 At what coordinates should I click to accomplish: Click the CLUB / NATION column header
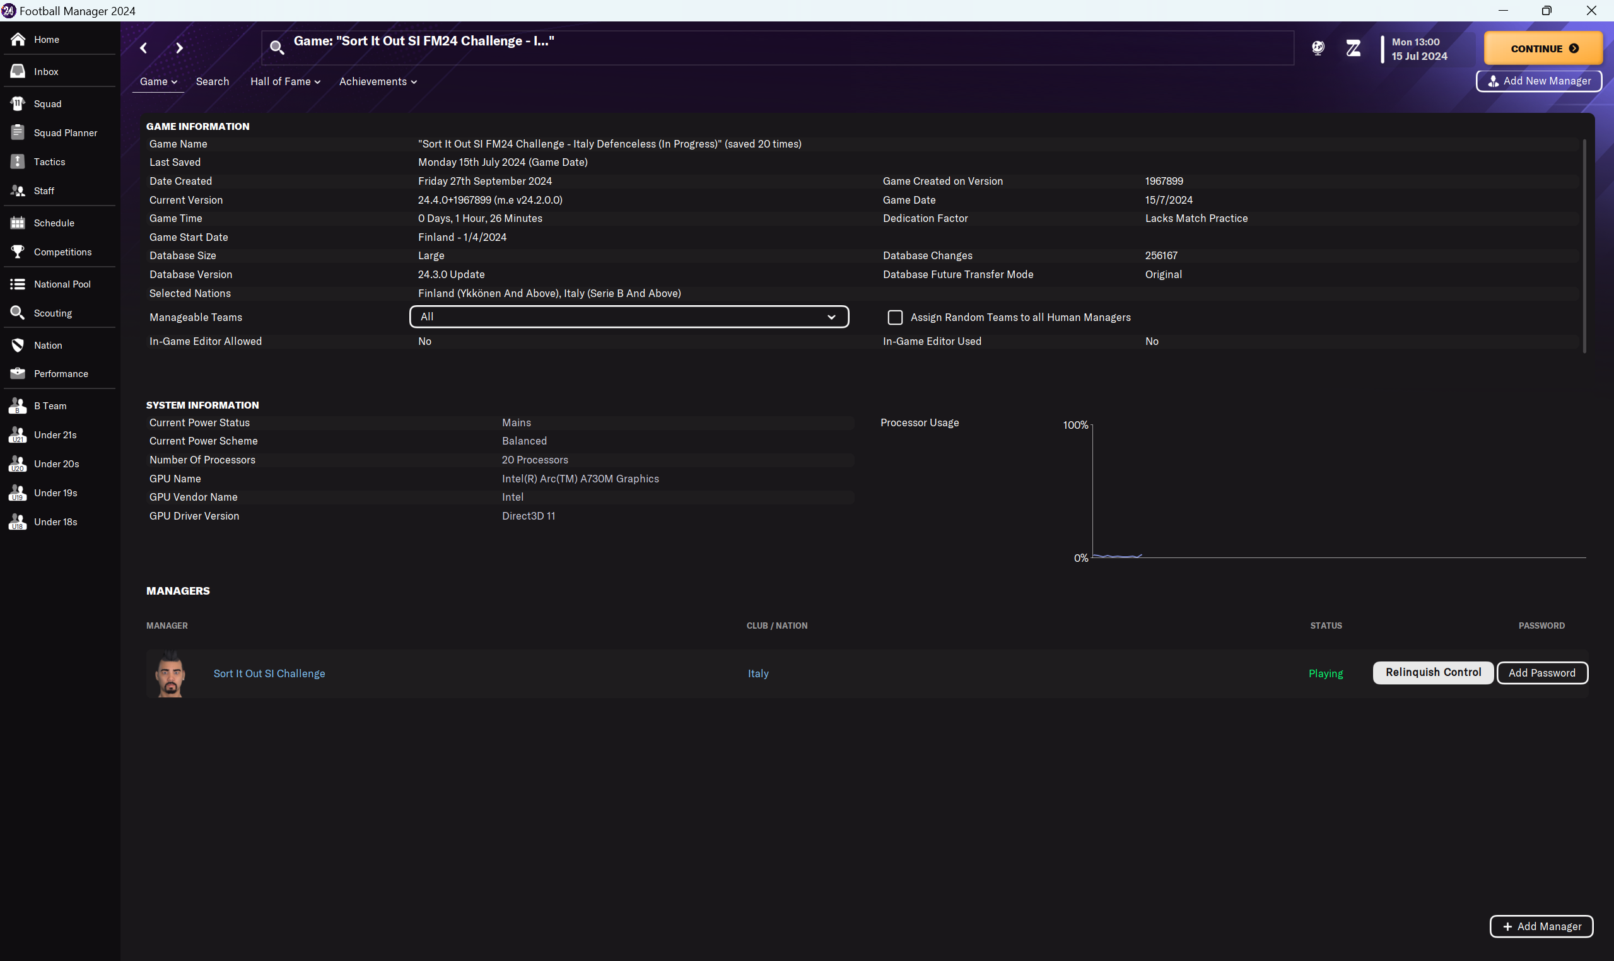(x=777, y=626)
